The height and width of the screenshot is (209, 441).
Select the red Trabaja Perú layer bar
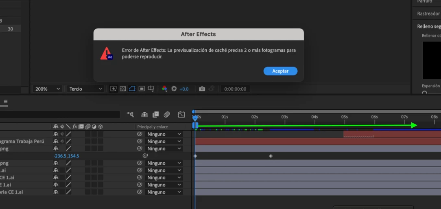coord(318,142)
